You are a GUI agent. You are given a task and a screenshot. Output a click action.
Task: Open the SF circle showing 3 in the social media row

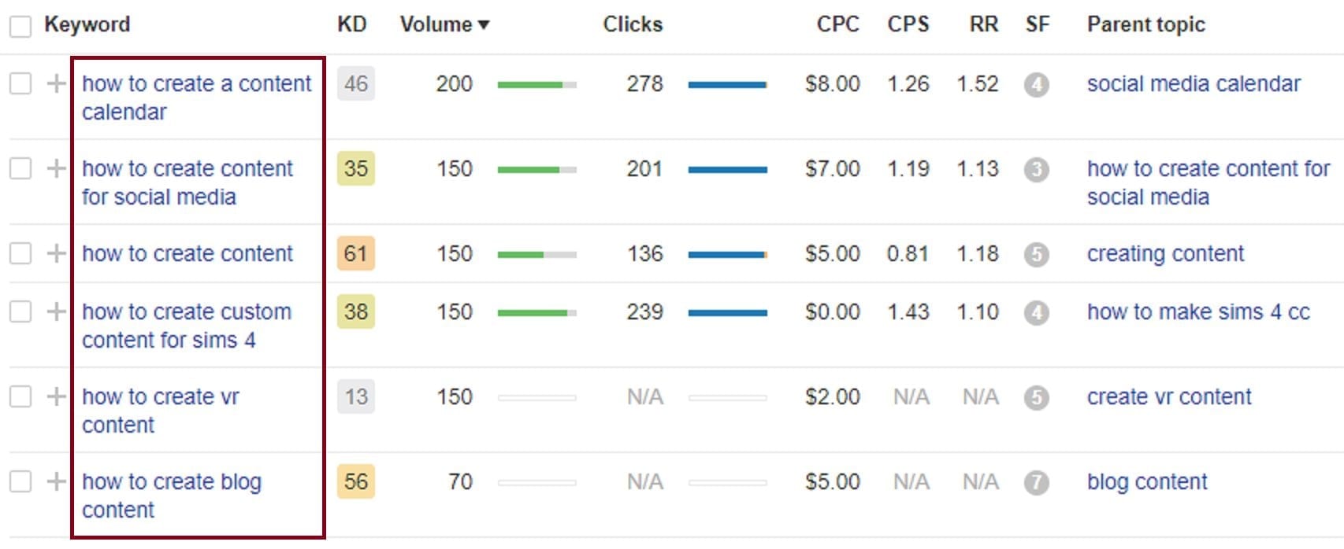[1038, 168]
